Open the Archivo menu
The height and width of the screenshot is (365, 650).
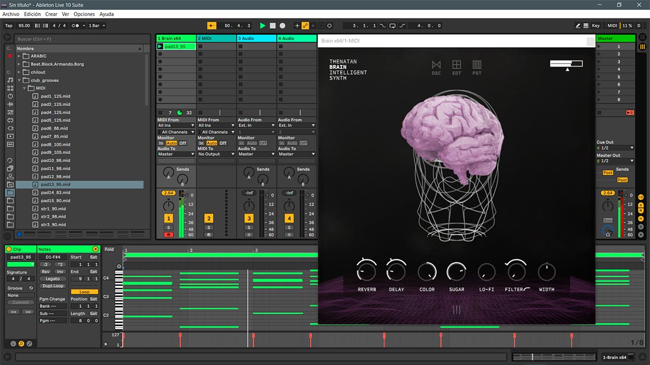[x=11, y=14]
